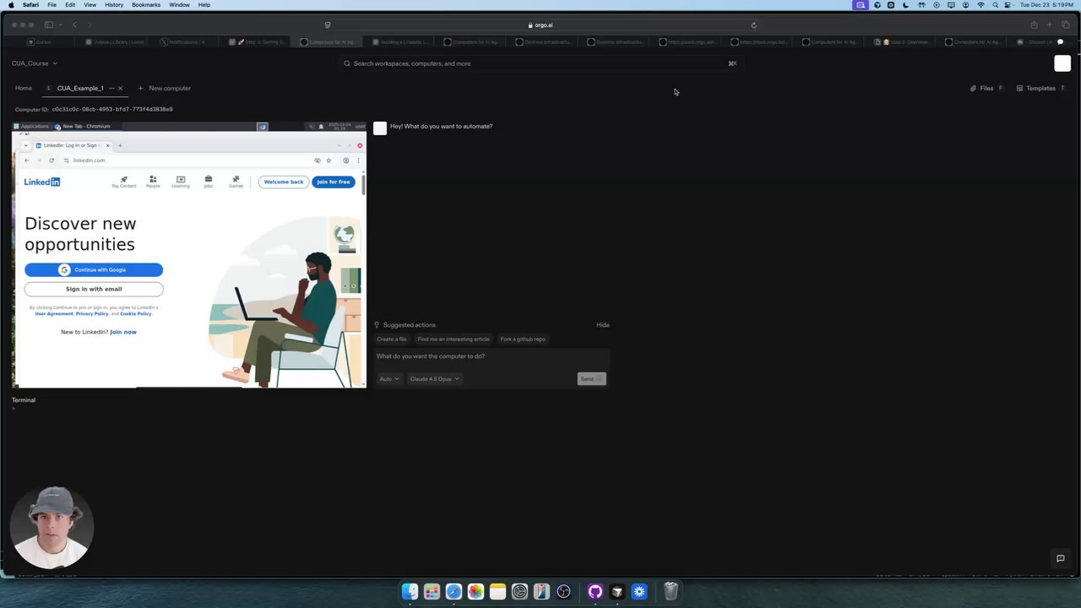Reload the embedded Chromium page
Viewport: 1081px width, 608px height.
click(52, 160)
